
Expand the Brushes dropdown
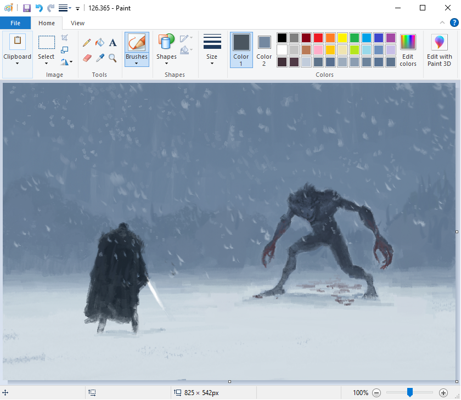137,63
